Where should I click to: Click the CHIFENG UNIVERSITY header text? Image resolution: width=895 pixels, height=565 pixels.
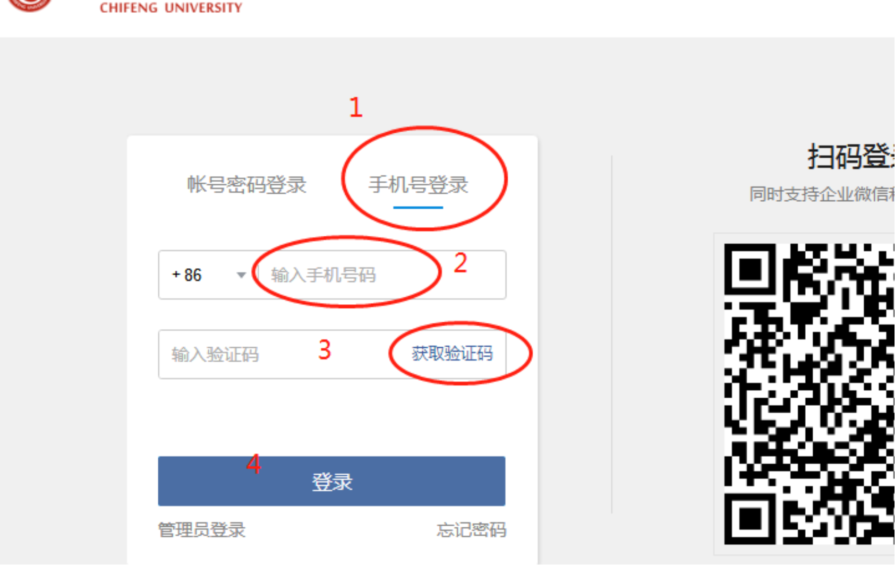(171, 7)
